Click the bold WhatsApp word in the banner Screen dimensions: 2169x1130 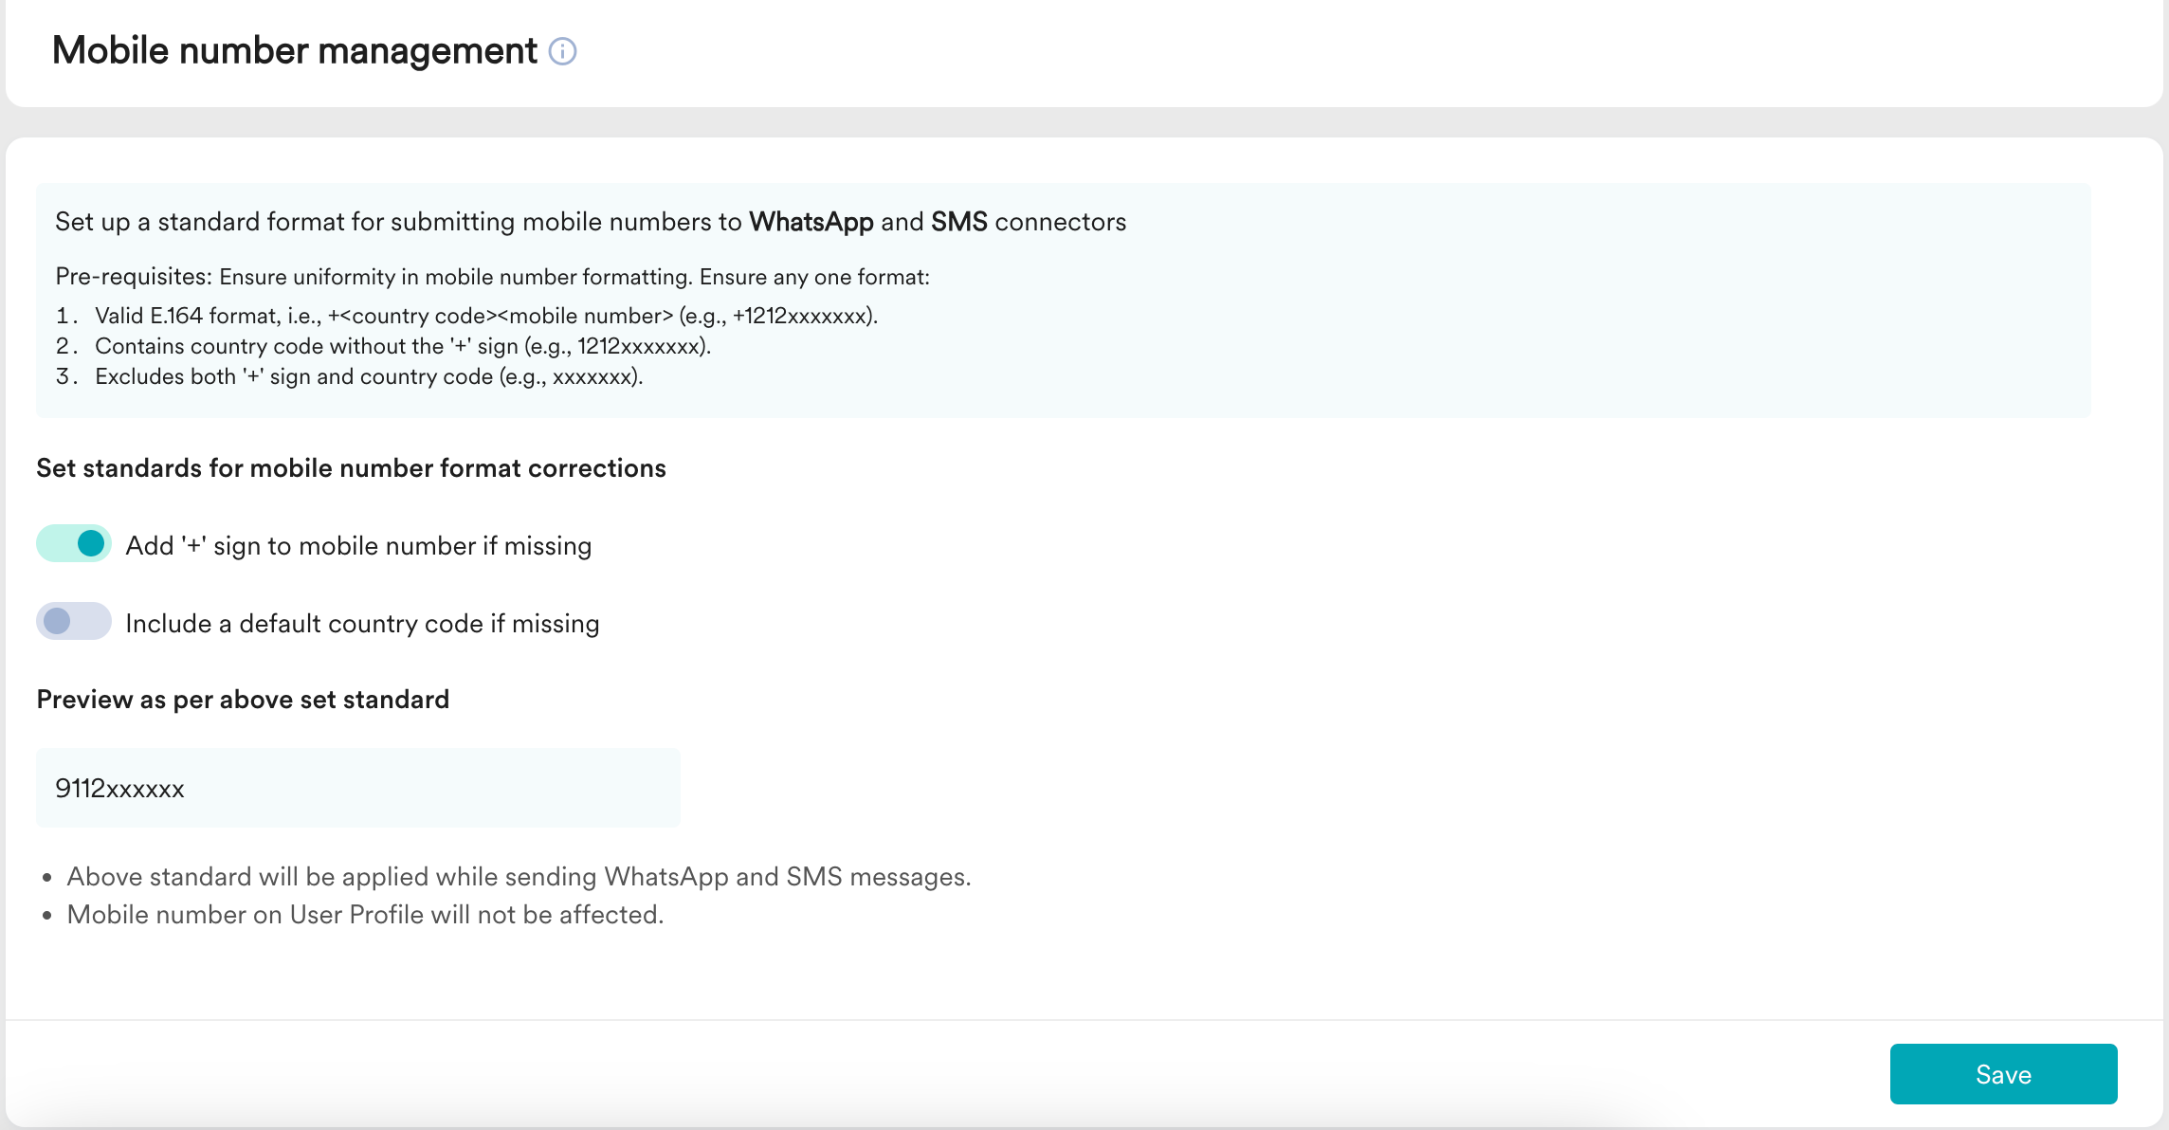point(811,222)
